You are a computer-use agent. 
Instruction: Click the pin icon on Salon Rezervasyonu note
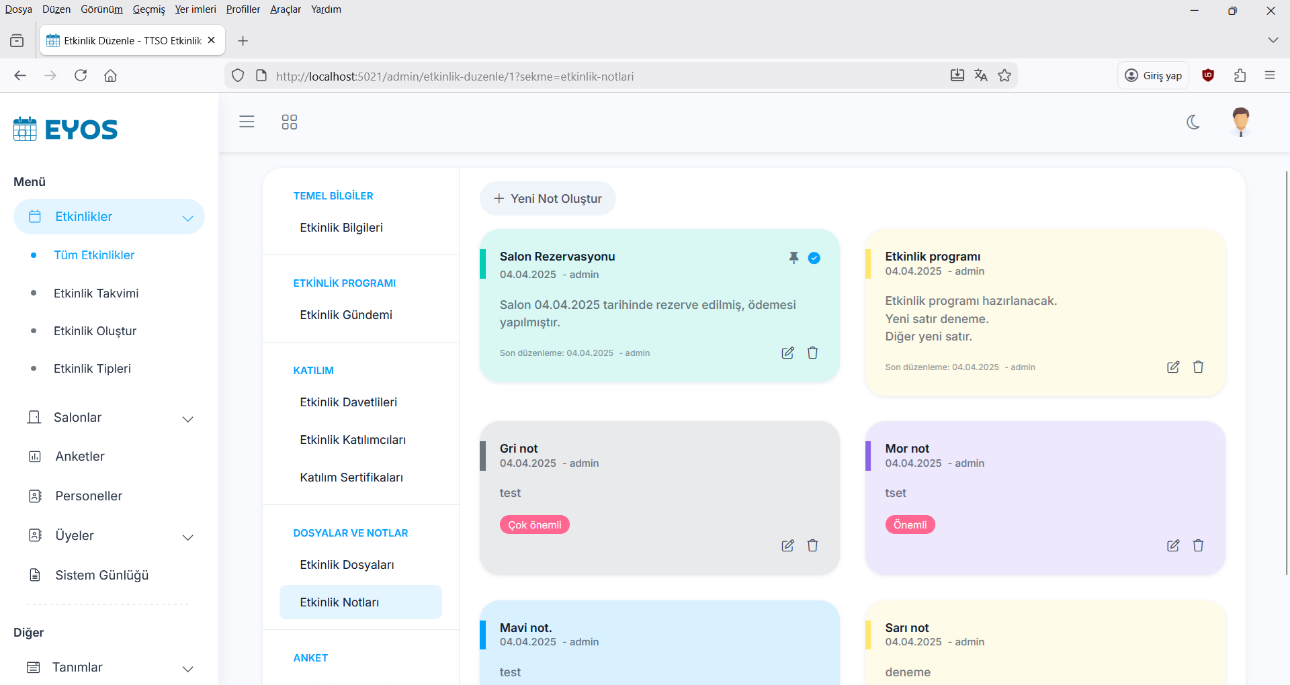point(793,257)
